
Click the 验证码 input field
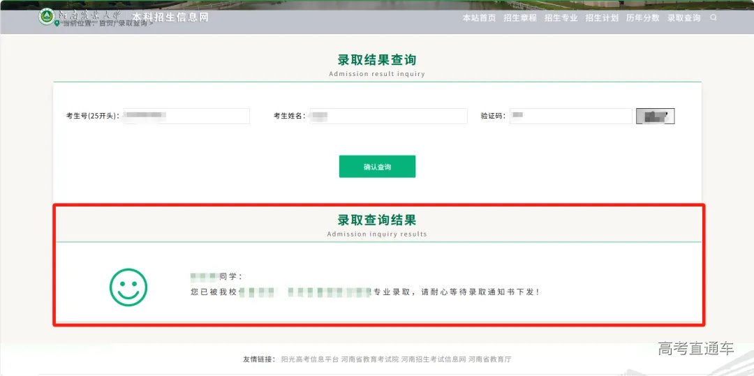pos(571,116)
